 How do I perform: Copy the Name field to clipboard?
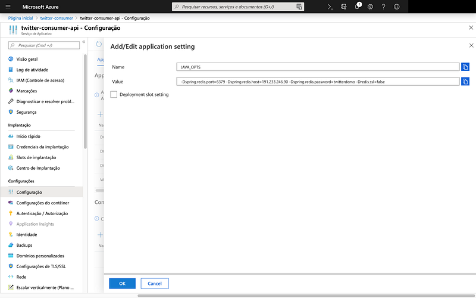pos(465,67)
